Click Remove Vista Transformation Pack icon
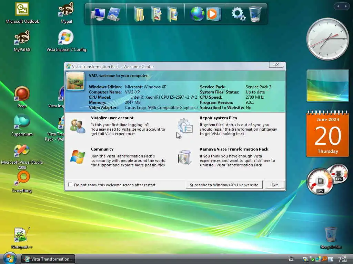The height and width of the screenshot is (264, 353). tap(185, 157)
